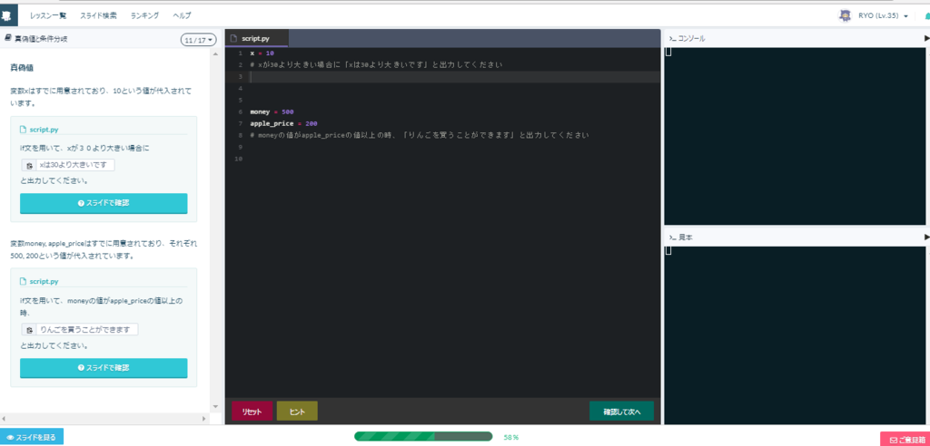Viewport: 930px width, 446px height.
Task: Click the comment on editor line 2
Action: tap(377, 65)
